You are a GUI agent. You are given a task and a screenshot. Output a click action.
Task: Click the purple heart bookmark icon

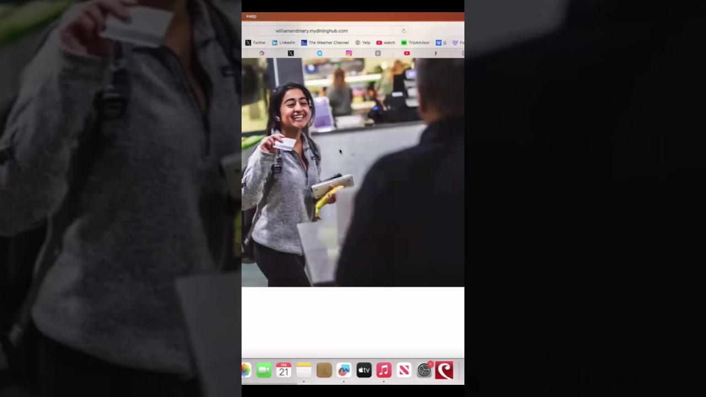coord(455,42)
